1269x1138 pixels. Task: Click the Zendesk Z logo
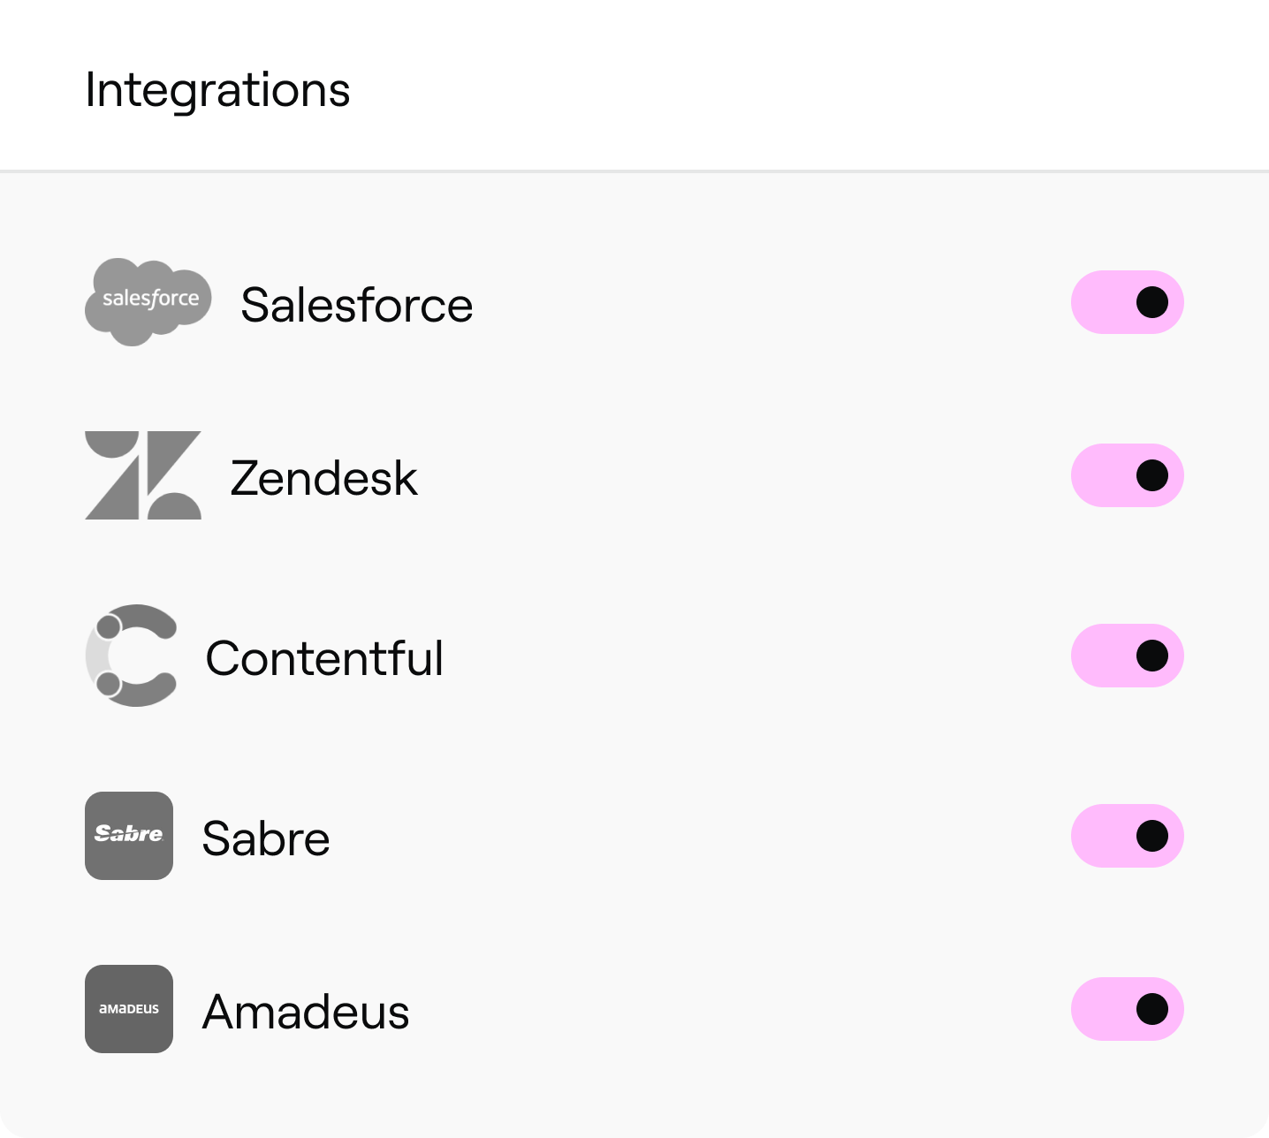[142, 475]
